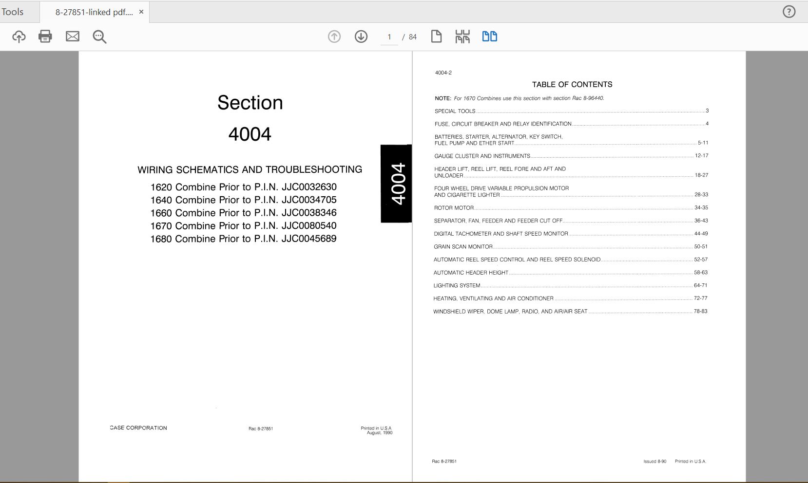Click the NOTE about 1670 Combines

(x=519, y=98)
